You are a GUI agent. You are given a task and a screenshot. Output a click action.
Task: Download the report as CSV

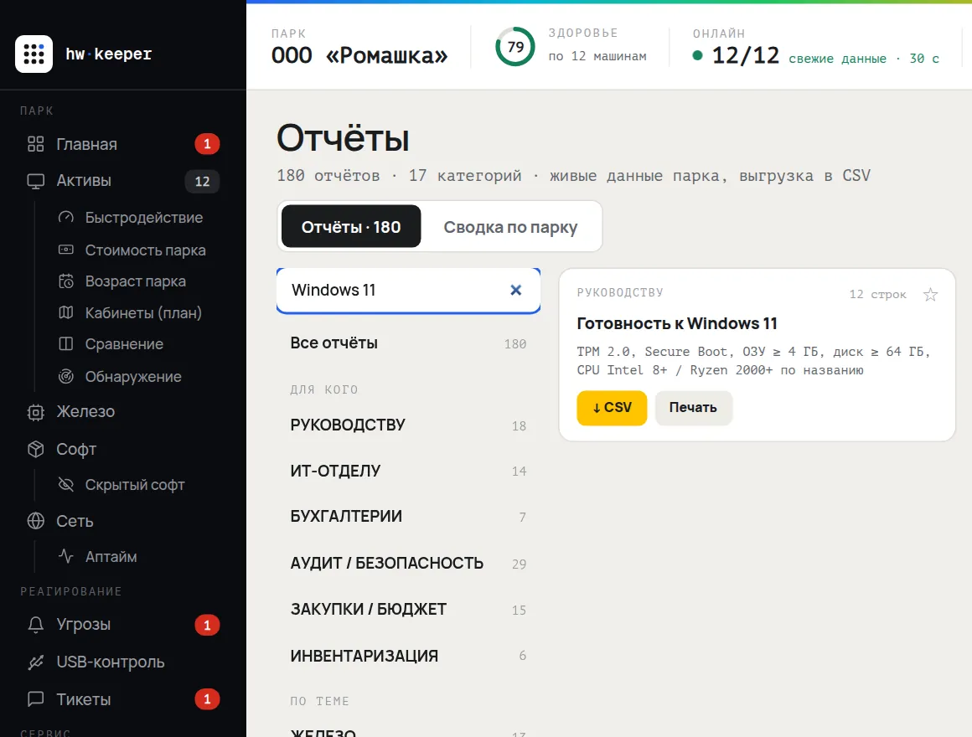pos(612,408)
